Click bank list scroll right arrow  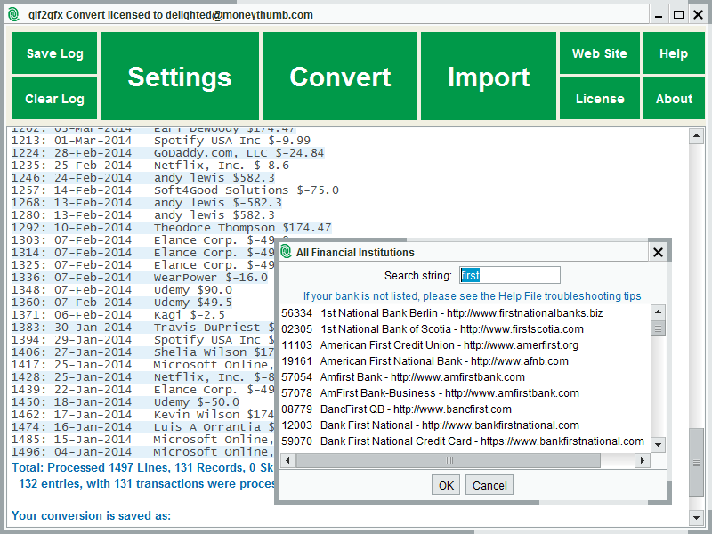(x=642, y=460)
